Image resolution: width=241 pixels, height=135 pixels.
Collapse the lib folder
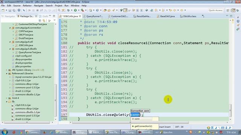7,102
